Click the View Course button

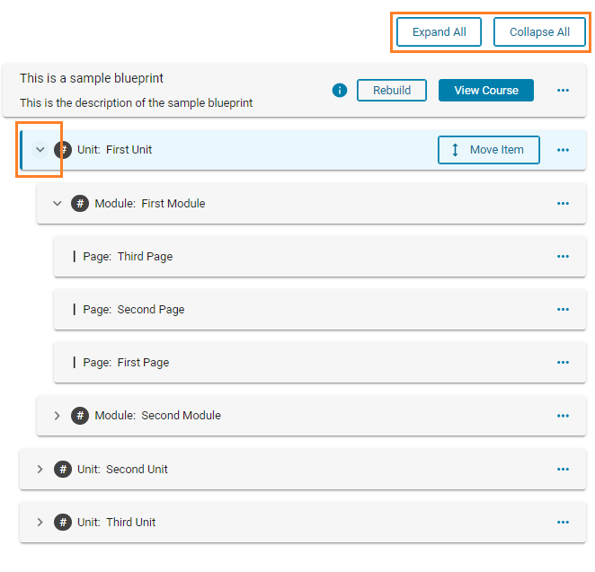(x=485, y=90)
